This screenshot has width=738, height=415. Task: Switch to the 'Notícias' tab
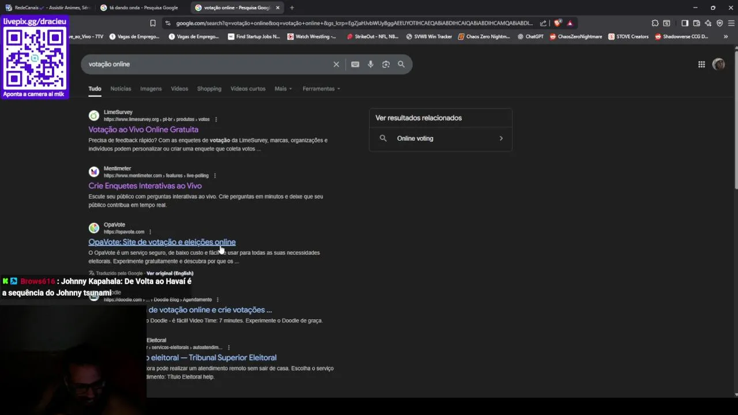tap(121, 89)
